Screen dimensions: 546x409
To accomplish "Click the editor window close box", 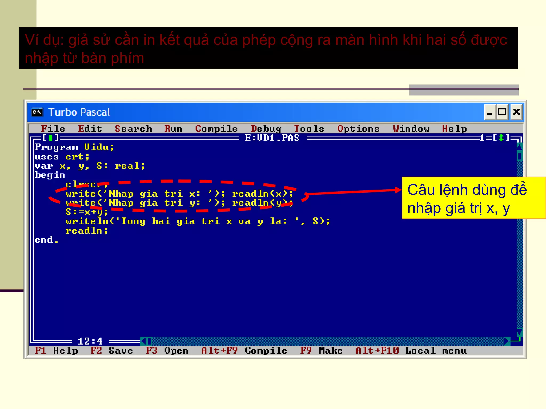I will click(x=50, y=138).
